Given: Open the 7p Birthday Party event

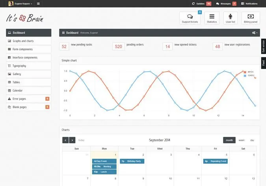Looking at the screenshot, I should tap(132, 161).
